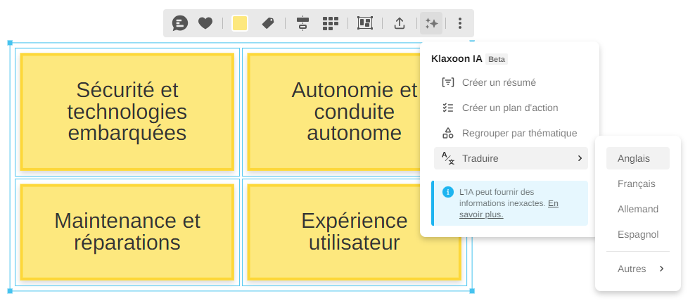
Task: Click the grid arrange icon
Action: tap(331, 24)
